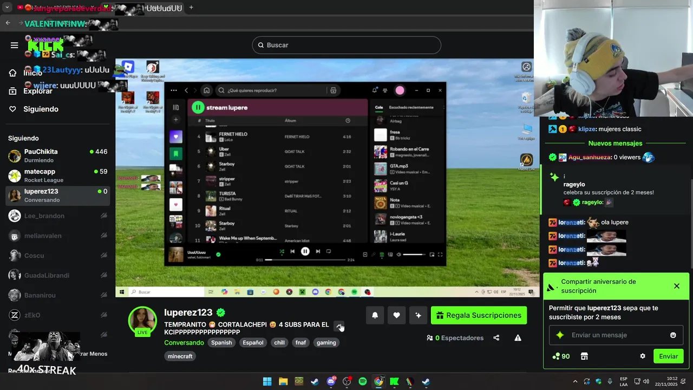Close the Compartir aniversario de suscripción banner
693x390 pixels.
677,286
